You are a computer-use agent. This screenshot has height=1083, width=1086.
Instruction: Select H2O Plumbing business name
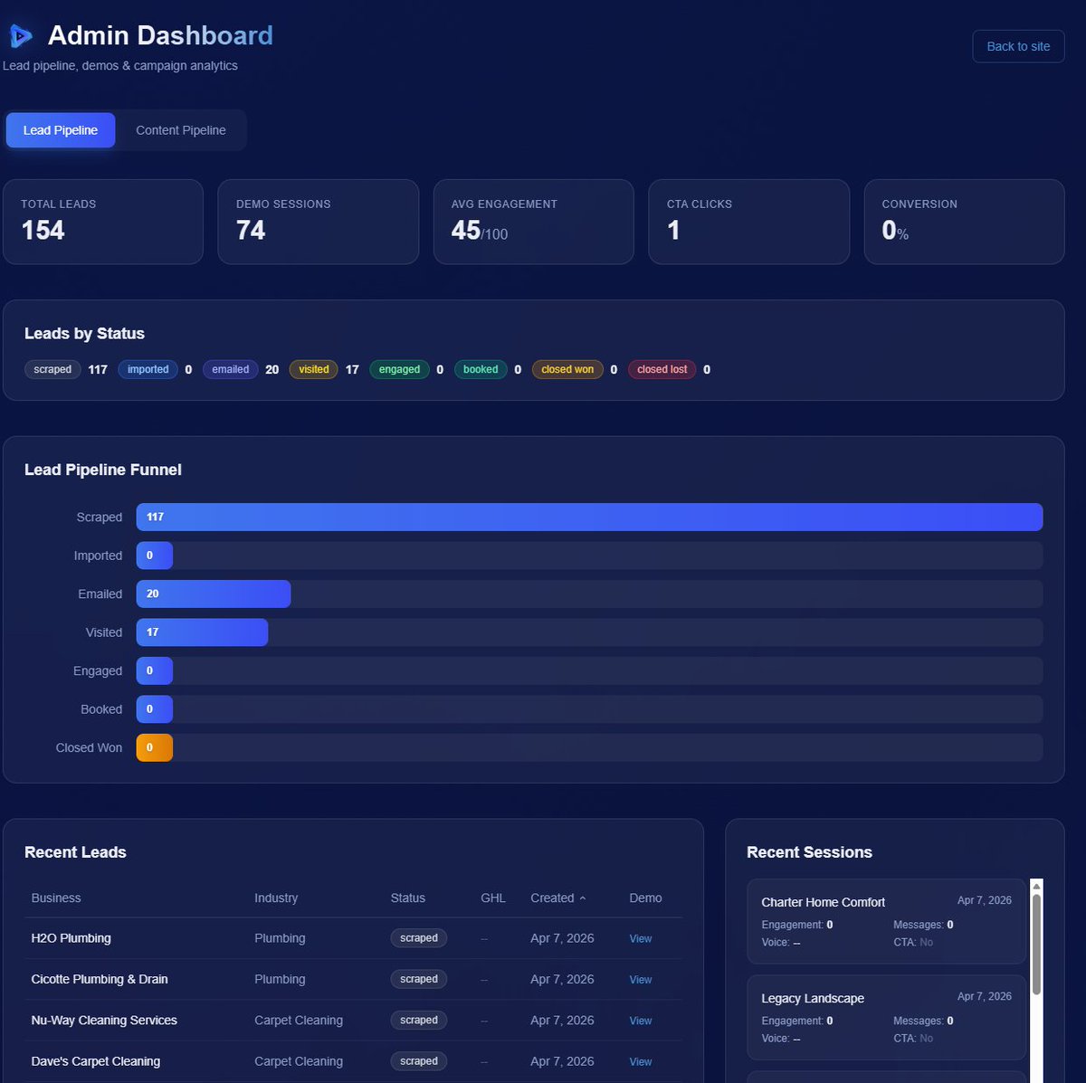(71, 938)
